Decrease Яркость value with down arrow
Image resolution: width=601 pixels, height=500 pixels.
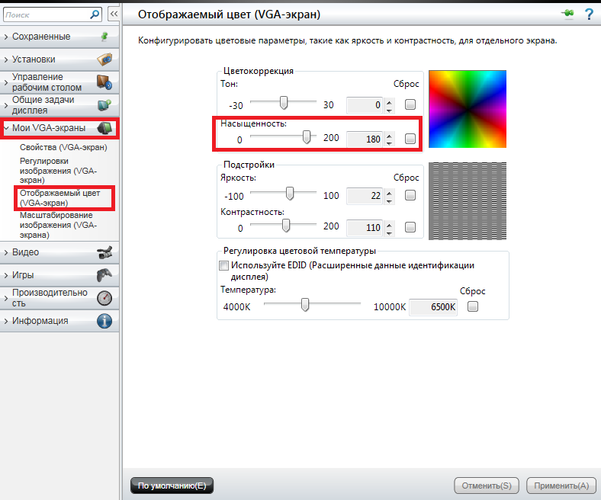click(390, 201)
